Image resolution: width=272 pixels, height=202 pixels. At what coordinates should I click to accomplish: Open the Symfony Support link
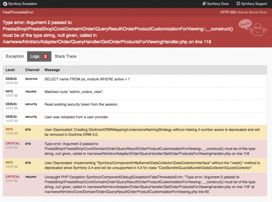coord(252,4)
